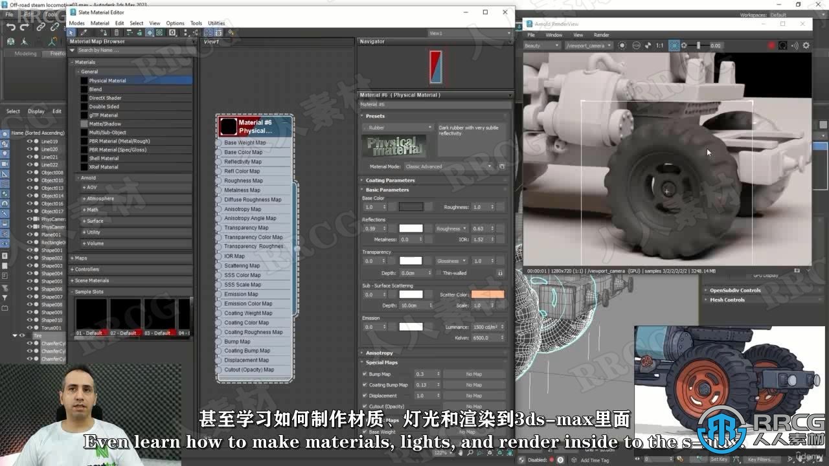Click the Delete Selected trash icon
This screenshot has height=466, width=829.
pos(117,32)
